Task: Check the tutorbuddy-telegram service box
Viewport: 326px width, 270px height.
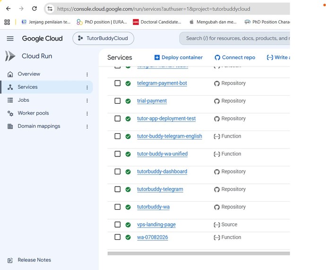Action: [x=118, y=189]
